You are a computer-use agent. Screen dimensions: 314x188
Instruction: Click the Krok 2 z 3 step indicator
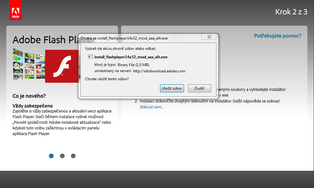[x=291, y=12]
